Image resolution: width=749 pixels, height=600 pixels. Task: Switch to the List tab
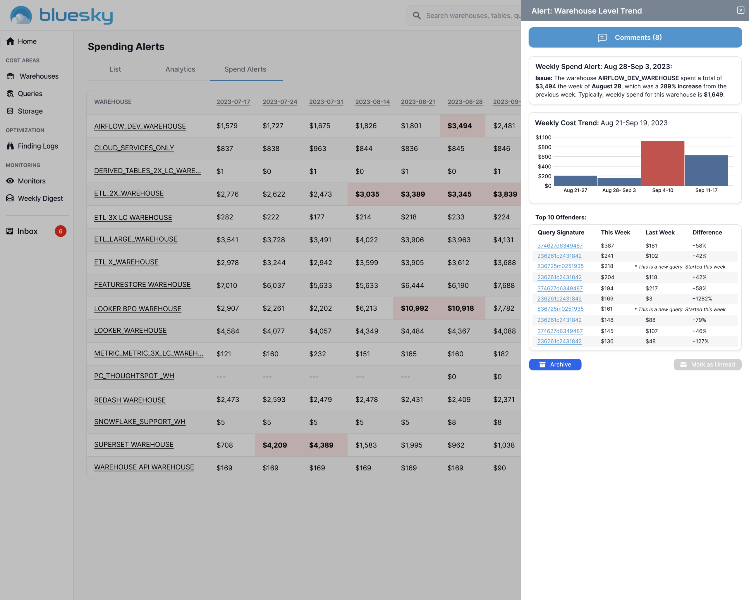tap(115, 69)
